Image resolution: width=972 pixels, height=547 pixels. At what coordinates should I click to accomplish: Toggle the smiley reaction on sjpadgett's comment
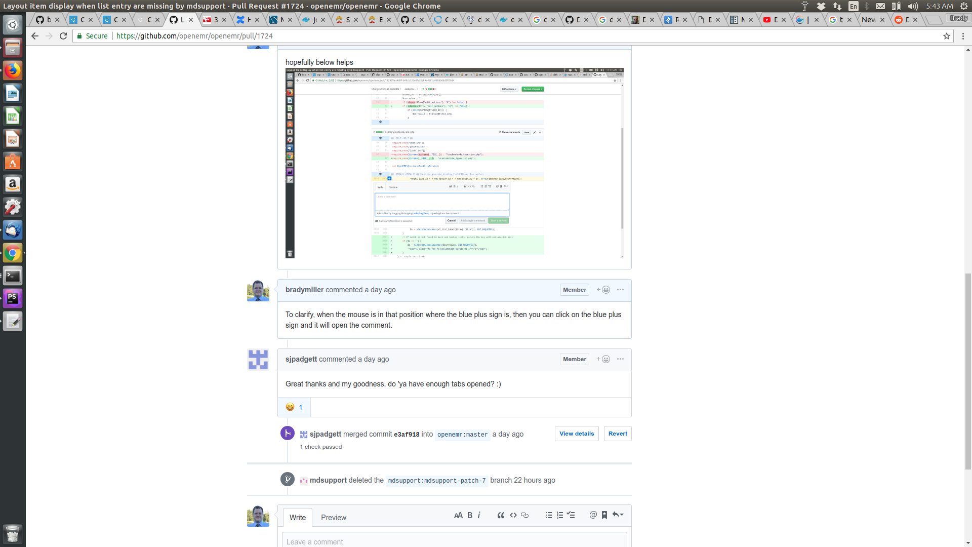click(294, 407)
